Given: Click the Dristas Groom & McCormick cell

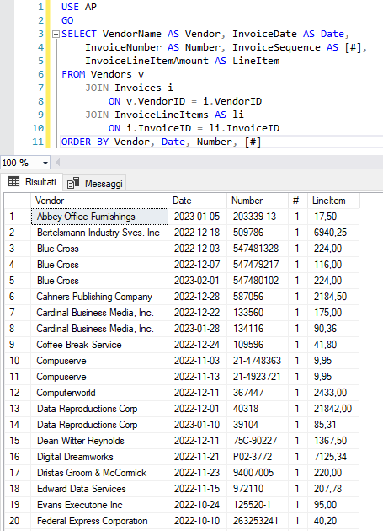Looking at the screenshot, I should coord(99,473).
